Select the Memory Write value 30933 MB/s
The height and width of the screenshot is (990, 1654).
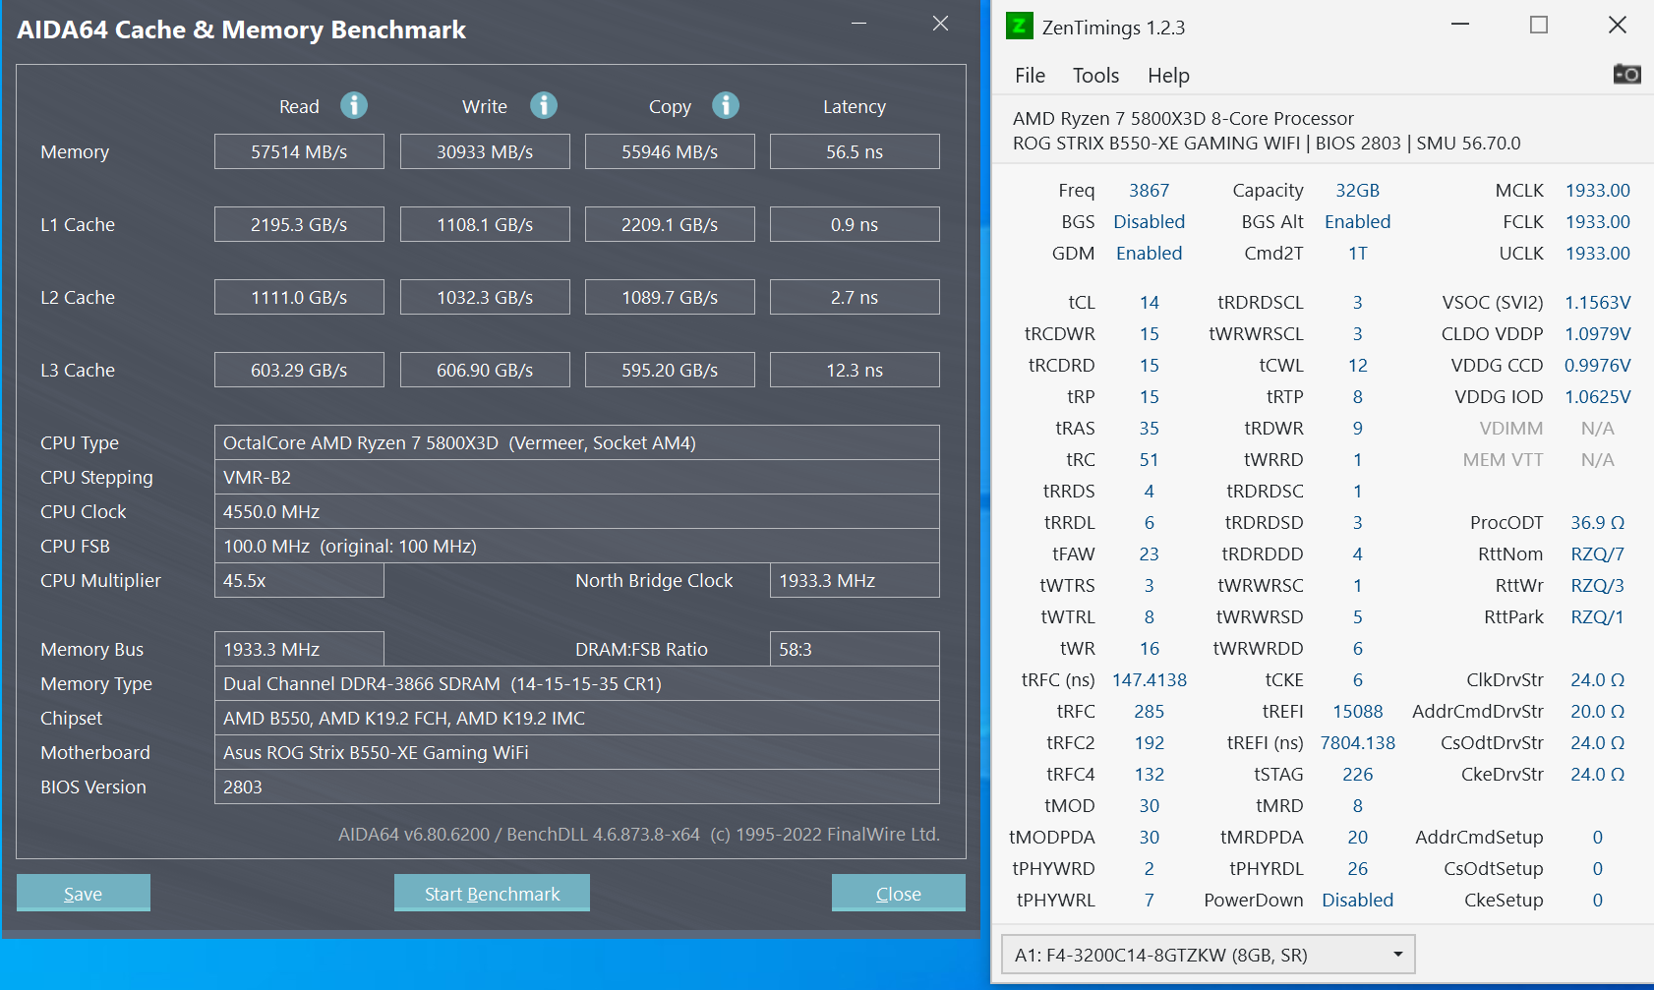point(485,151)
